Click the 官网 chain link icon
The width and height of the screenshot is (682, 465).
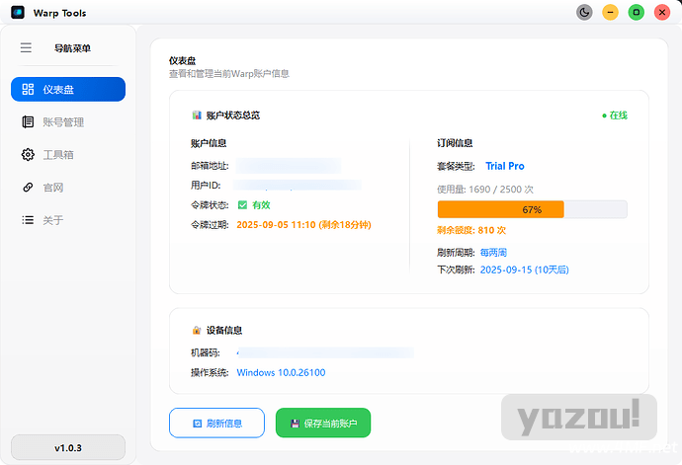(x=28, y=188)
